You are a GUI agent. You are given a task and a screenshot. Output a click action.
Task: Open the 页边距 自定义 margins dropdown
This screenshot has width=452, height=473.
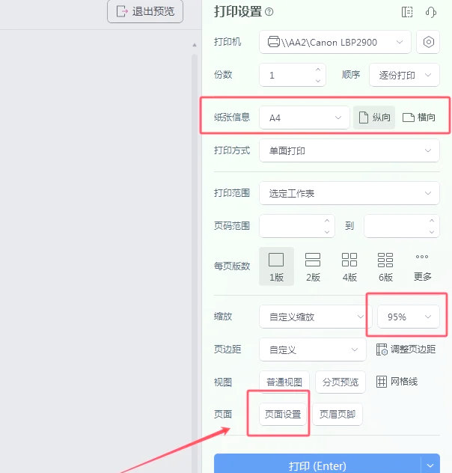pyautogui.click(x=313, y=350)
